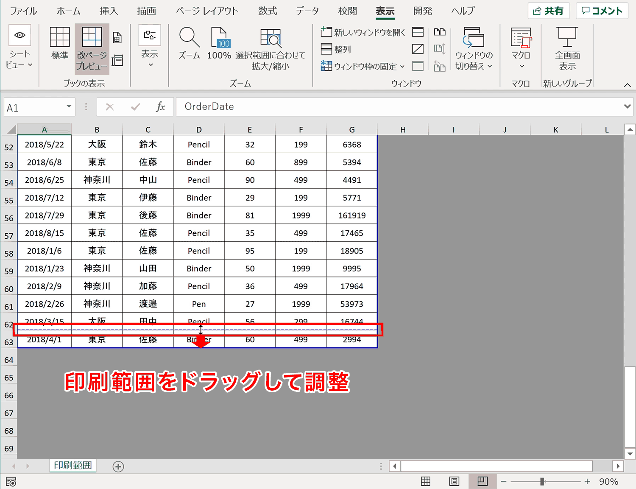Screen dimensions: 636x489
Task: Open the ファイル tab
Action: 24,11
